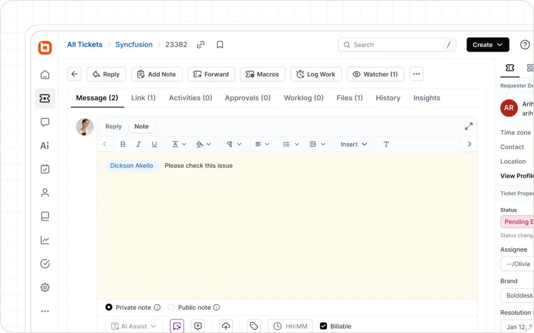Open indent options dropdown
Screen dimensions: 534x333
coord(317,144)
